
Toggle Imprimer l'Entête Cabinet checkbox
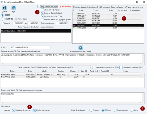point(42,13)
